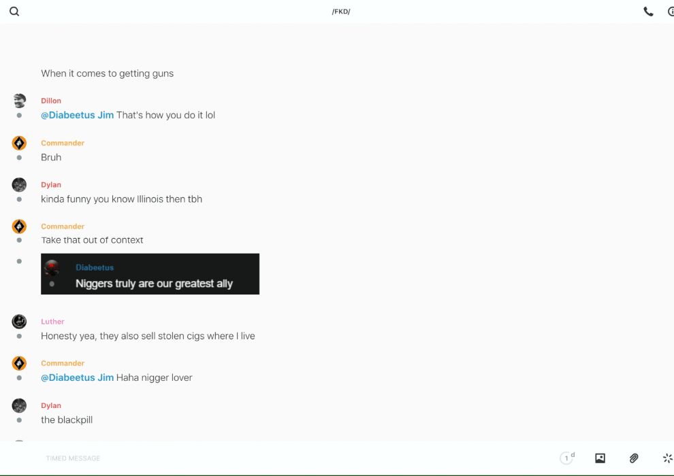The width and height of the screenshot is (674, 476).
Task: Open conversation info icon at top right
Action: [671, 12]
